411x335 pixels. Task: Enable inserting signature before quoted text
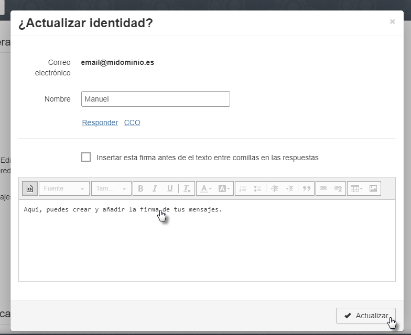click(86, 157)
